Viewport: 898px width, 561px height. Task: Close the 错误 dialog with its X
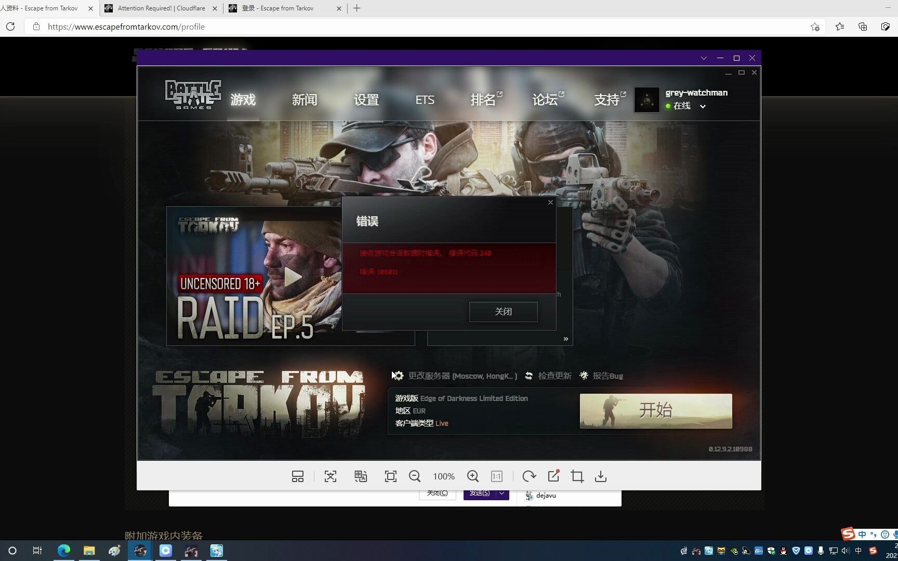click(550, 202)
